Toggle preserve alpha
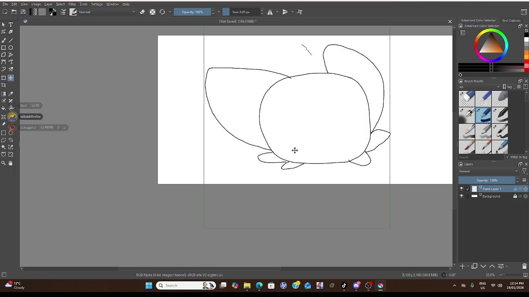Viewport: 529px width, 297px height. [x=153, y=12]
